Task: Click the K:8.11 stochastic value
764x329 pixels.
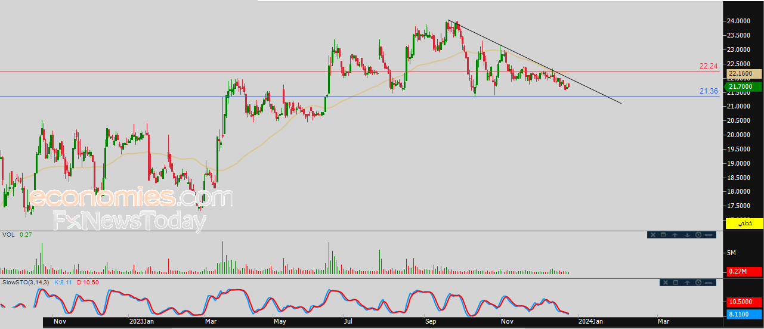Action: point(63,282)
